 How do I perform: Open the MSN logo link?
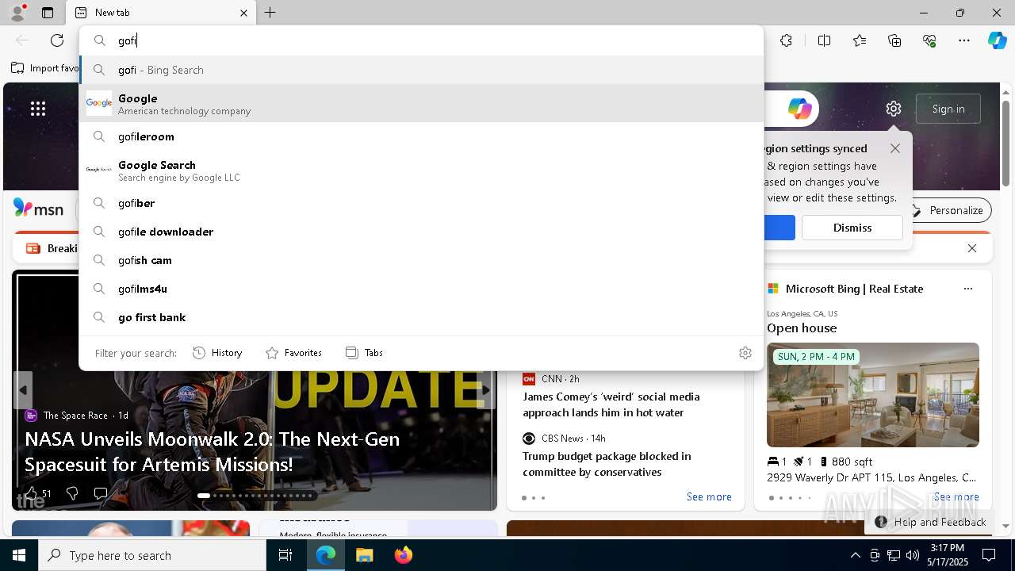tap(38, 209)
